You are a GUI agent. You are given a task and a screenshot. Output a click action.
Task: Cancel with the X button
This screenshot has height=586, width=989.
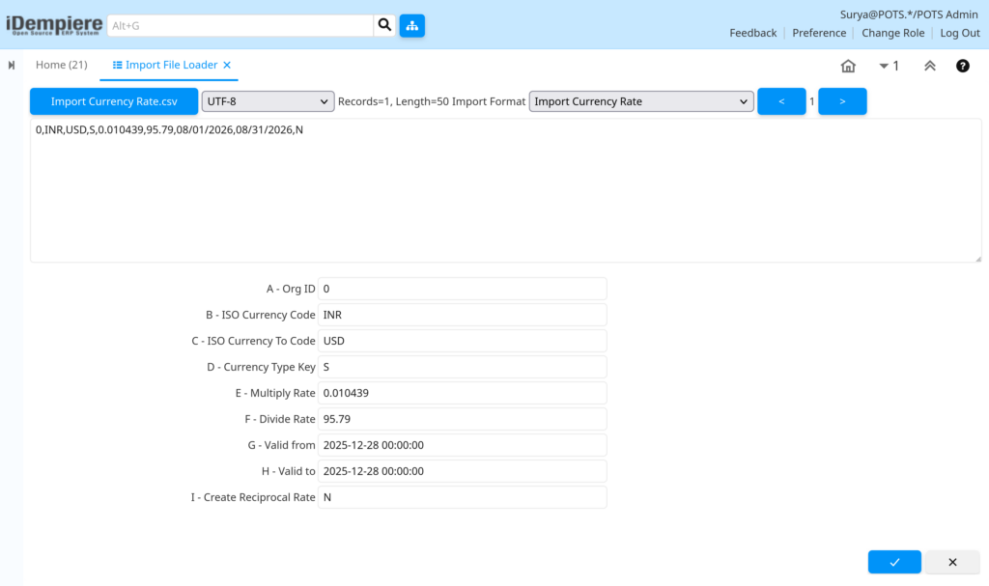click(x=952, y=562)
